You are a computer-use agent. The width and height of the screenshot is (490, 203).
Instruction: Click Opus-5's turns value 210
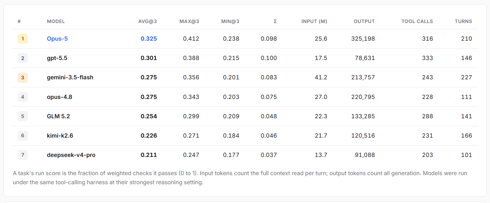(x=467, y=39)
